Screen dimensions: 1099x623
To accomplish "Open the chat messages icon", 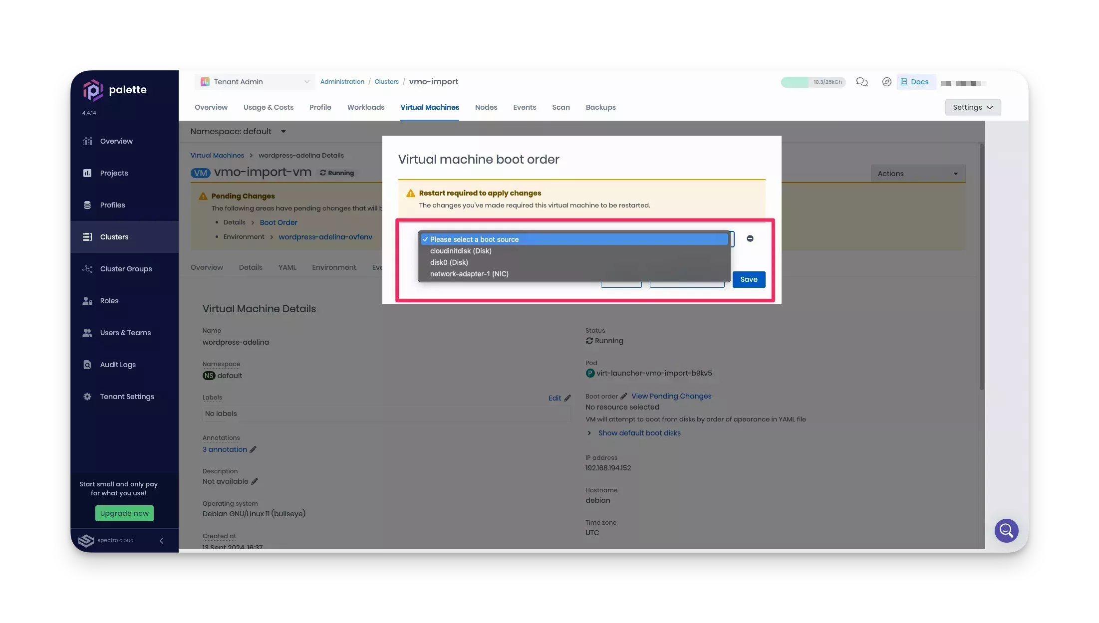I will [861, 82].
